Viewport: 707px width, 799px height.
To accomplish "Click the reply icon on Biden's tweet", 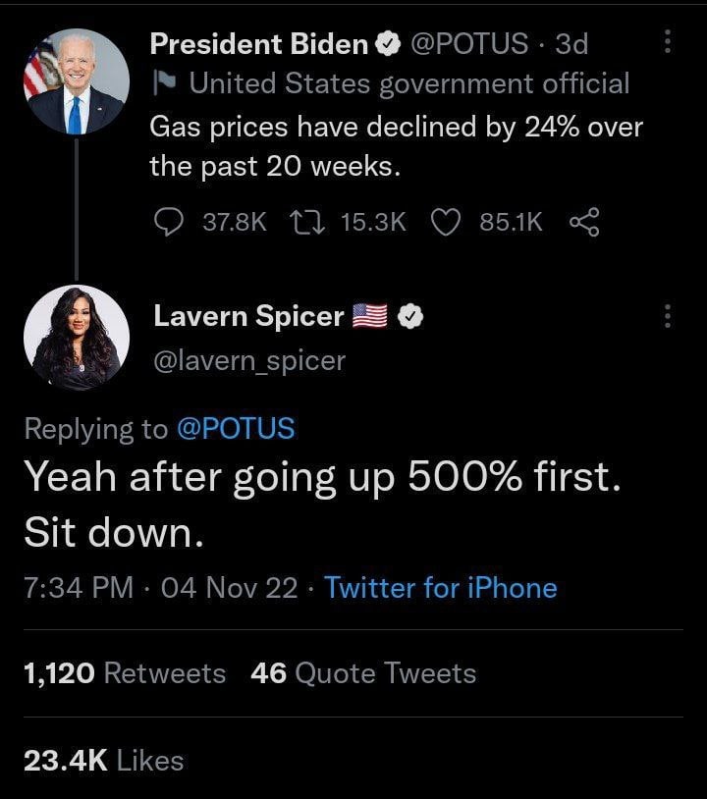I will pos(170,223).
